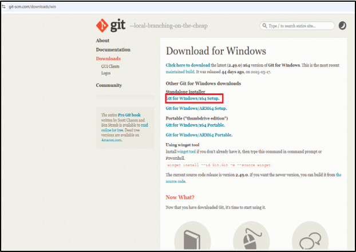Click the 'Click here to download' link

pyautogui.click(x=188, y=66)
